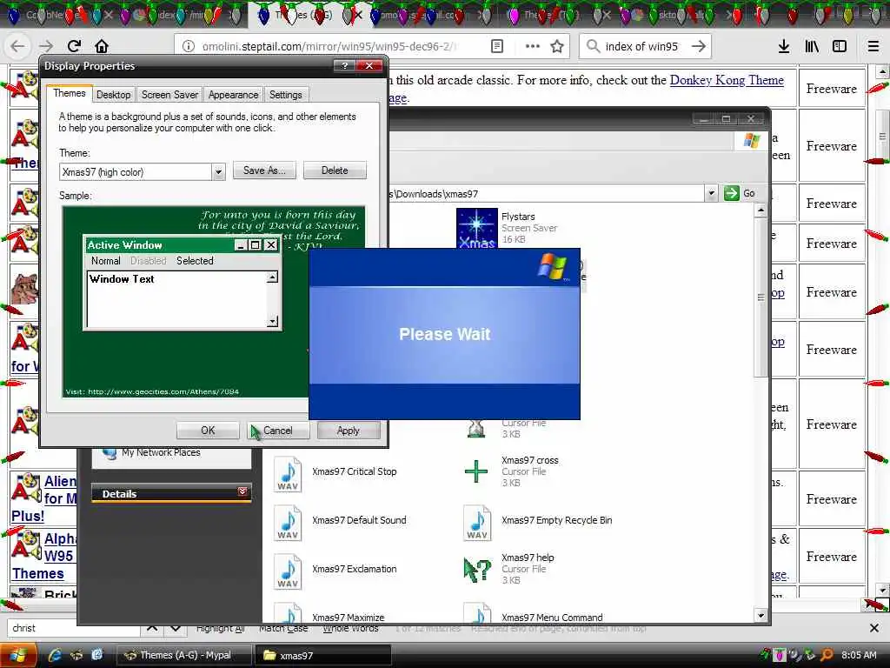Click the Save As... button
Image resolution: width=890 pixels, height=668 pixels.
point(264,170)
